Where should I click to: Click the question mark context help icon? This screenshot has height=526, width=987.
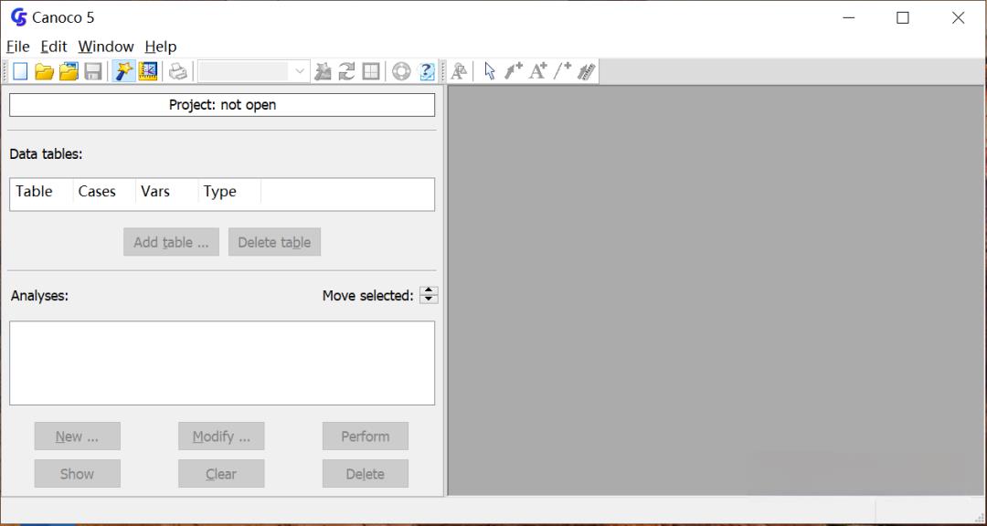[427, 71]
